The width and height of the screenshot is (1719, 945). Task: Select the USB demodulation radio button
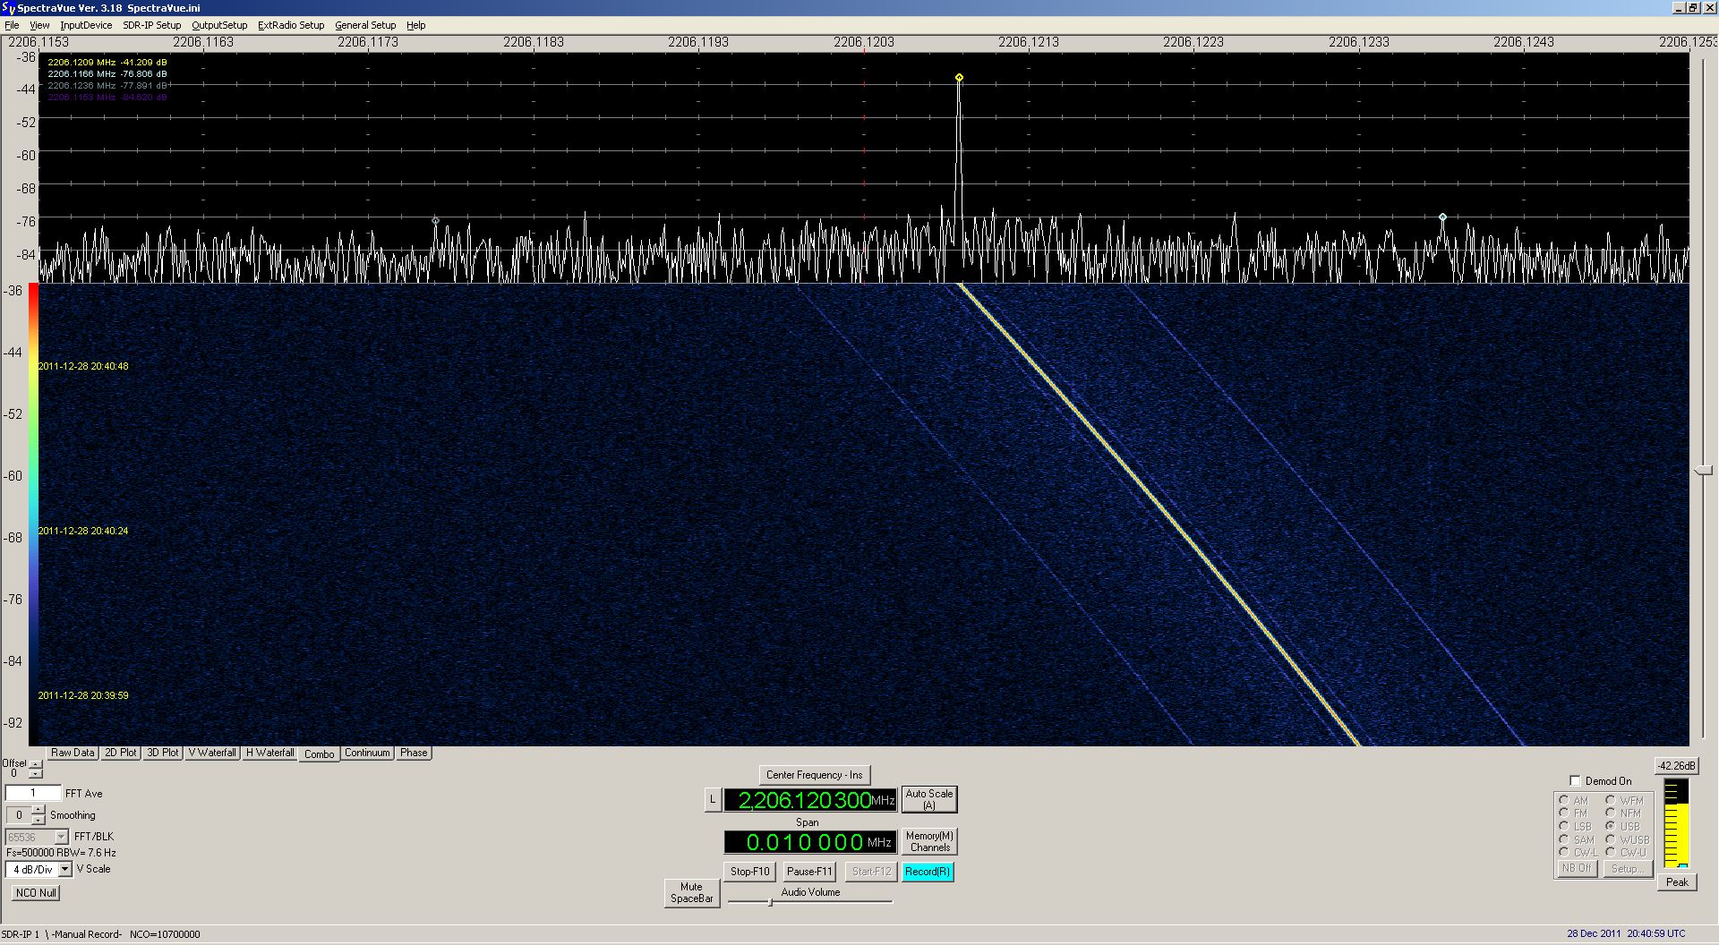[1610, 826]
